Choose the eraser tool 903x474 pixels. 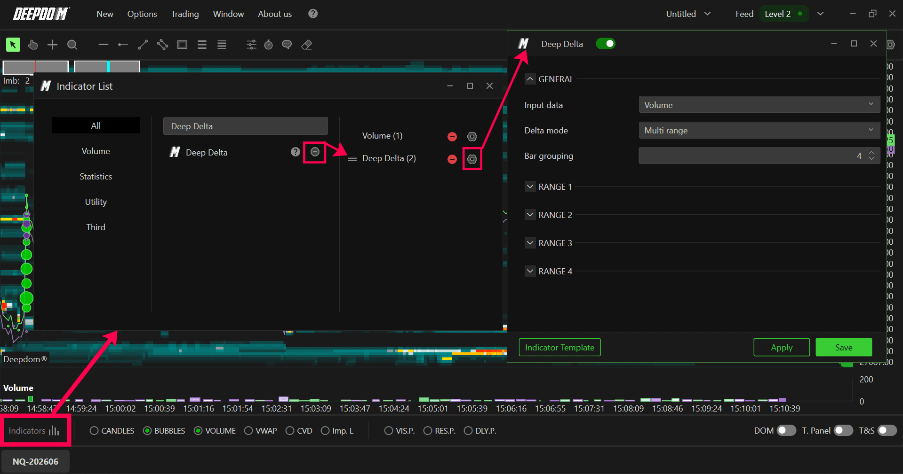(x=307, y=45)
